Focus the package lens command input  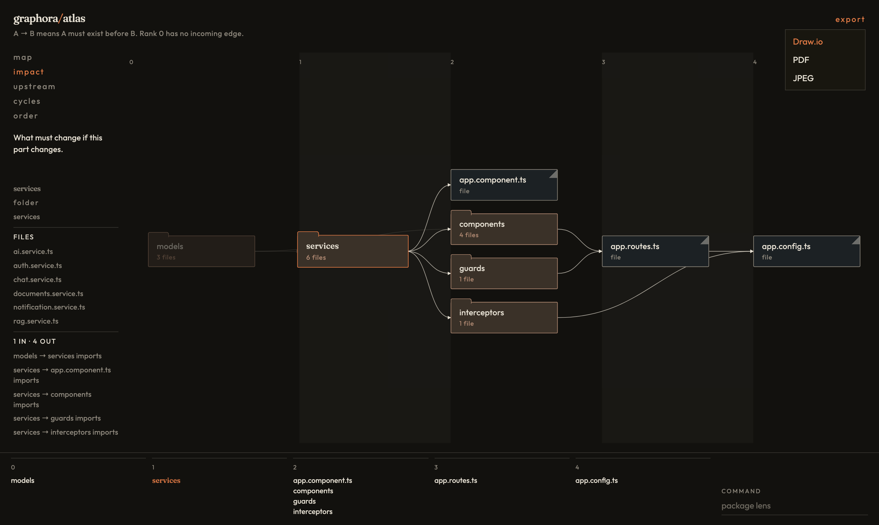coord(794,506)
